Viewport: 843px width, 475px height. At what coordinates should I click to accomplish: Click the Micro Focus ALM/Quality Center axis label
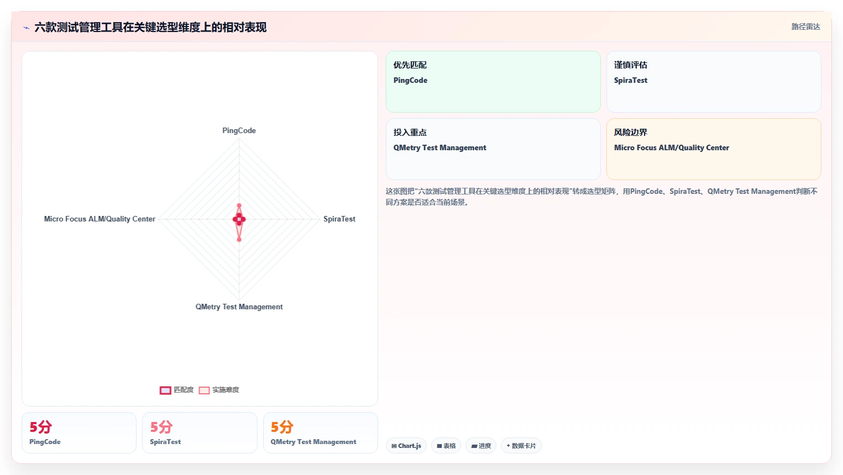(100, 219)
